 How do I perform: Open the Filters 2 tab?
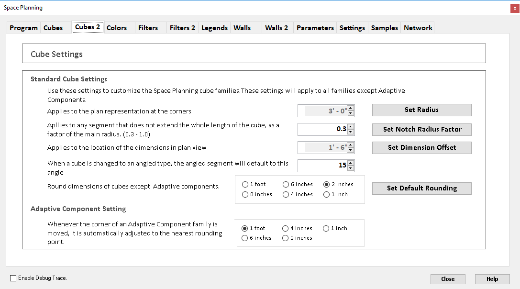click(x=182, y=28)
